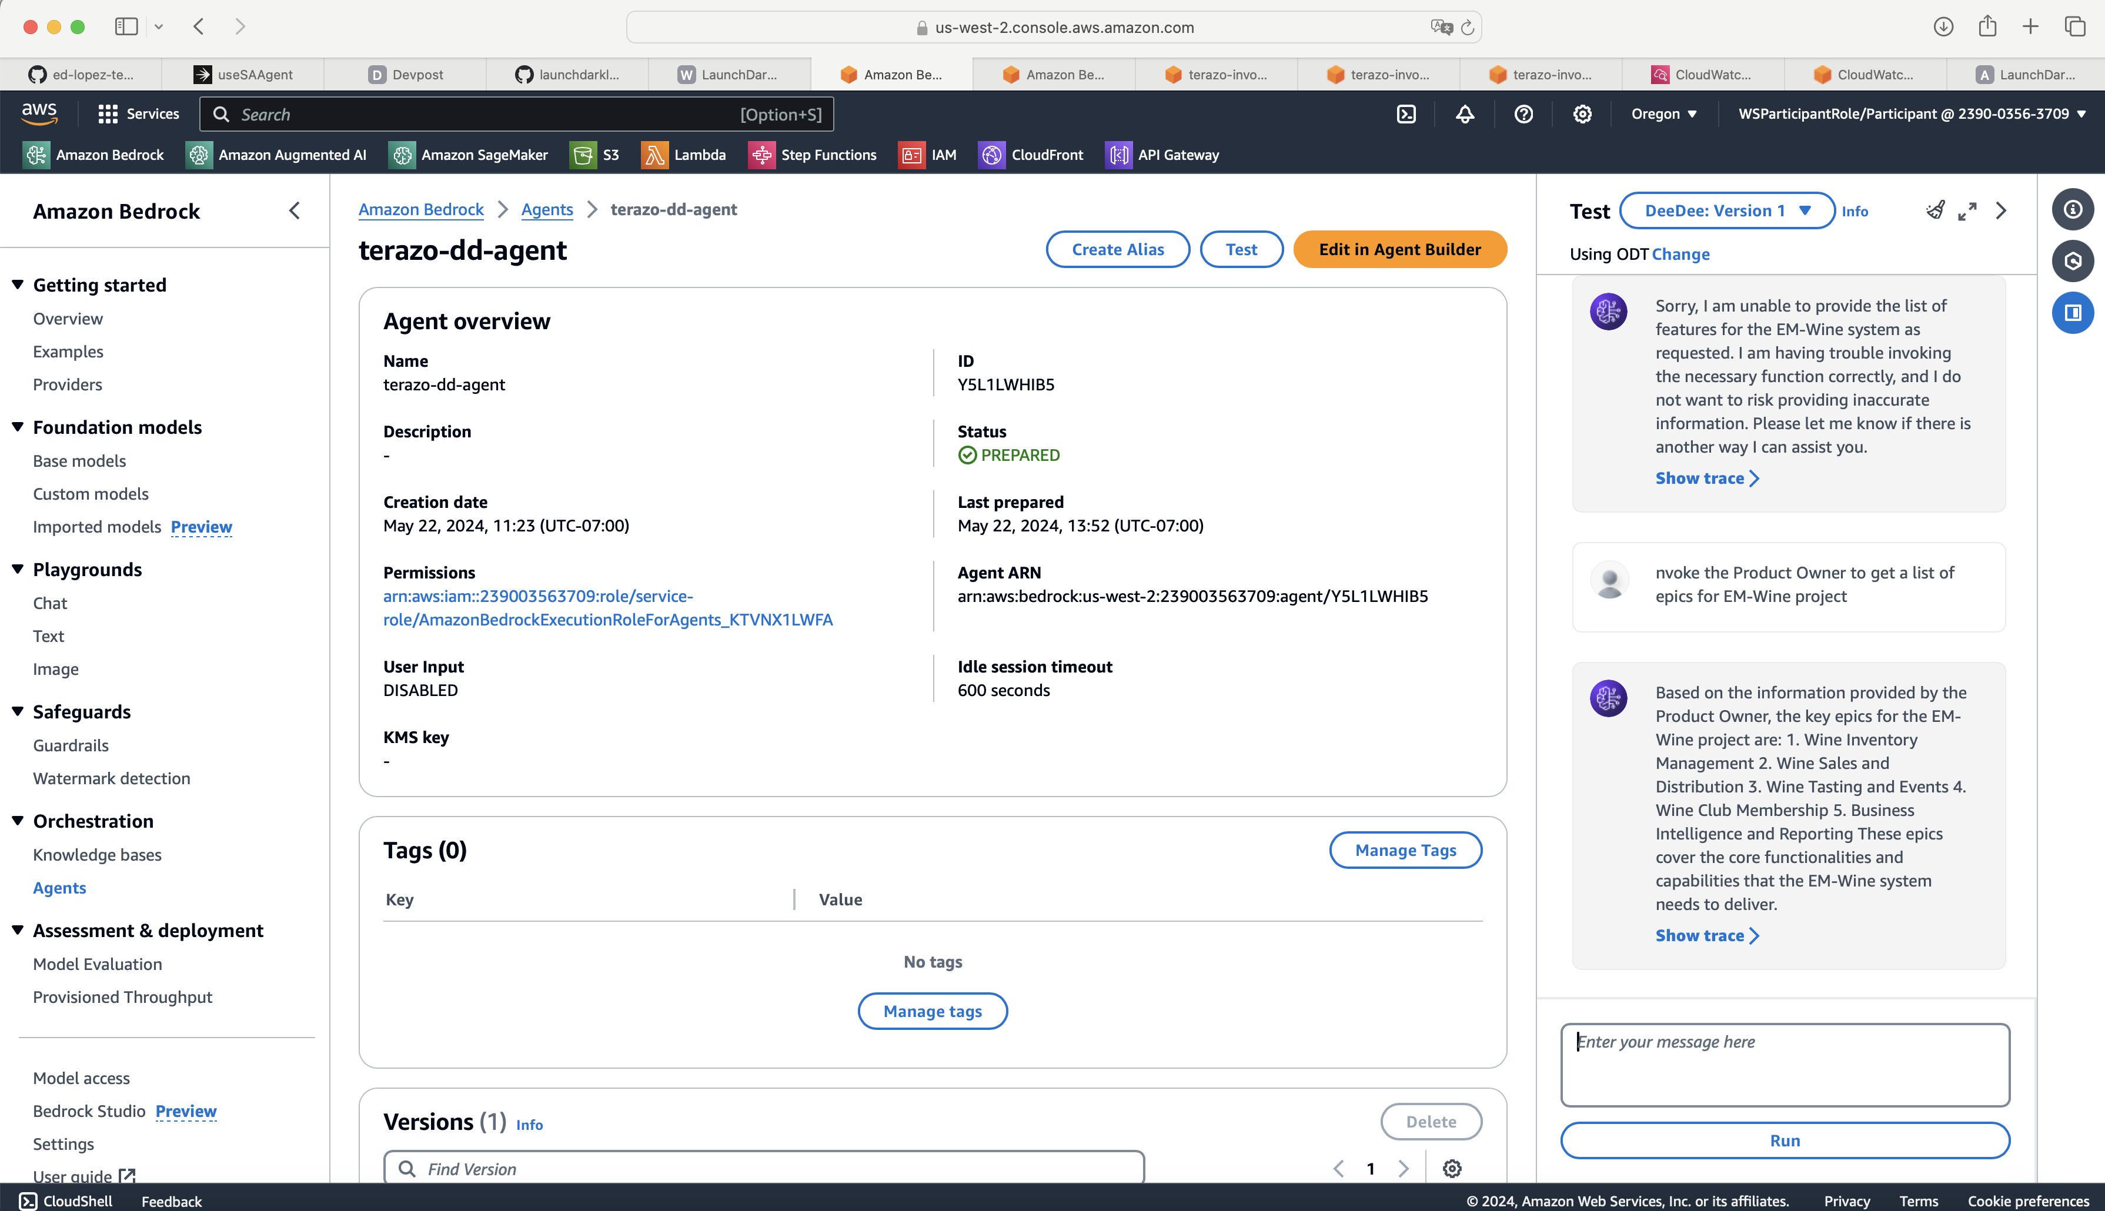Image resolution: width=2105 pixels, height=1211 pixels.
Task: Collapse the Amazon Bedrock side navigation
Action: (x=295, y=210)
